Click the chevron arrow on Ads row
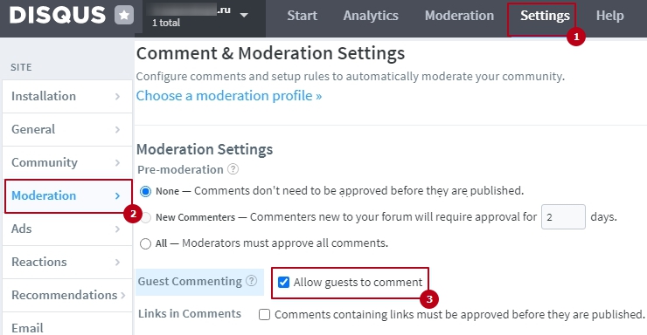This screenshot has height=335, width=647. click(118, 229)
